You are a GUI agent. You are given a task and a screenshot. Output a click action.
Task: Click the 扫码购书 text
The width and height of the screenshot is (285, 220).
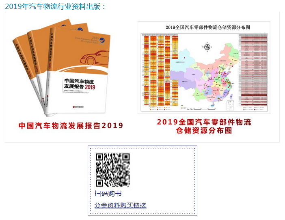[108, 193]
